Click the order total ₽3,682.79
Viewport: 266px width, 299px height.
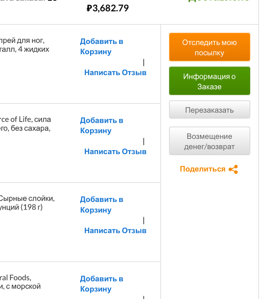click(x=108, y=8)
